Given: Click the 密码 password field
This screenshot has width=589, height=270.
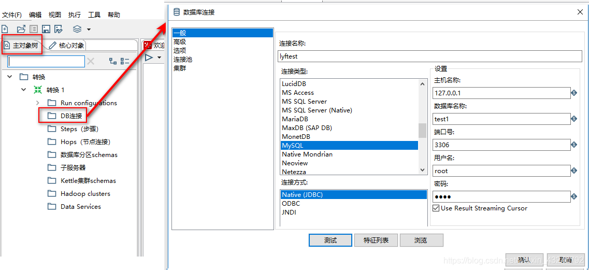Looking at the screenshot, I should click(x=501, y=197).
